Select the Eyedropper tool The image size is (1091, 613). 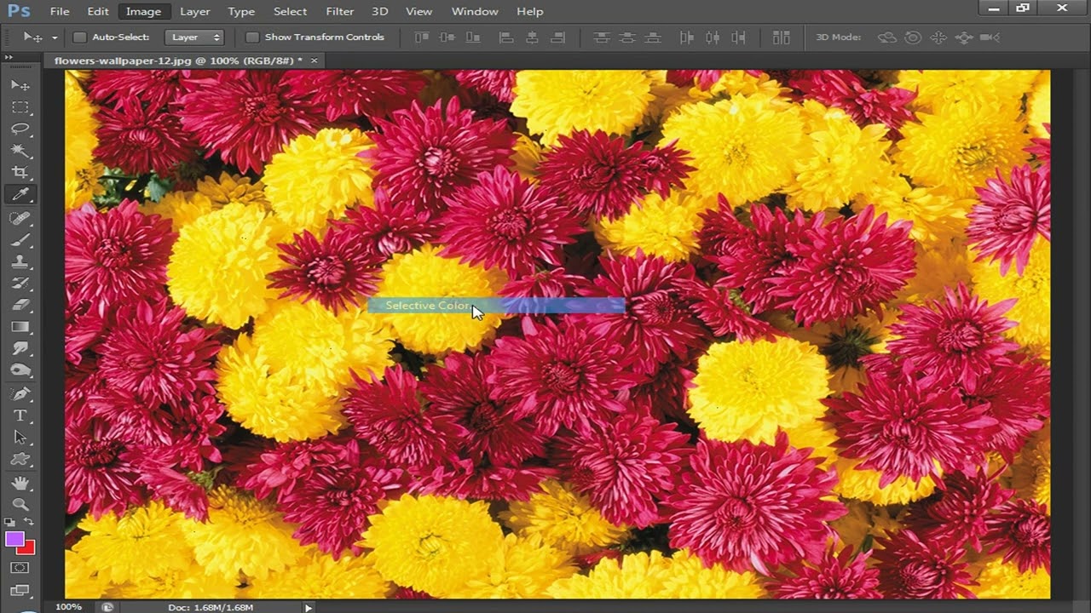(x=20, y=195)
